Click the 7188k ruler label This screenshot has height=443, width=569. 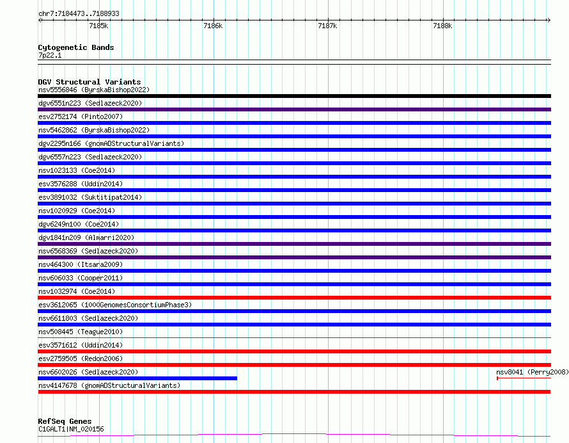442,26
